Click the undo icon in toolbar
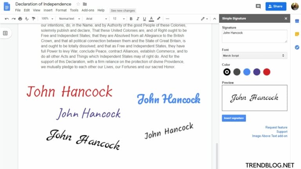301x169 pixels. pos(7,18)
